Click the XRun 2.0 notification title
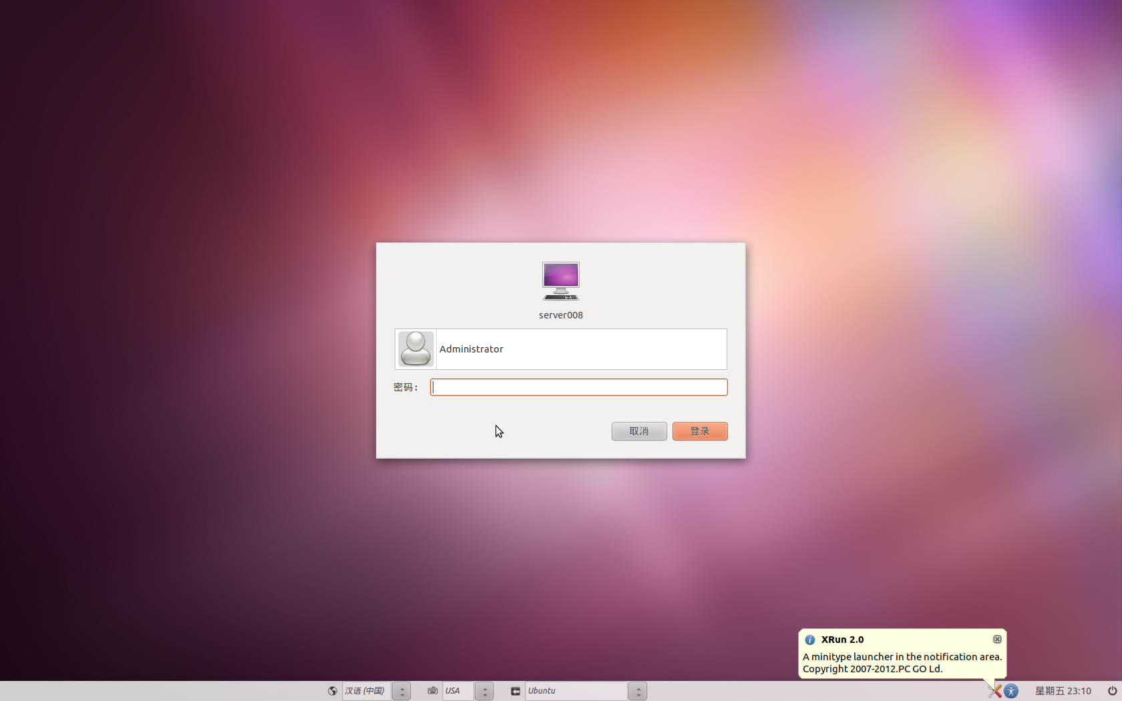Screen dimensions: 1122x701 [842, 640]
